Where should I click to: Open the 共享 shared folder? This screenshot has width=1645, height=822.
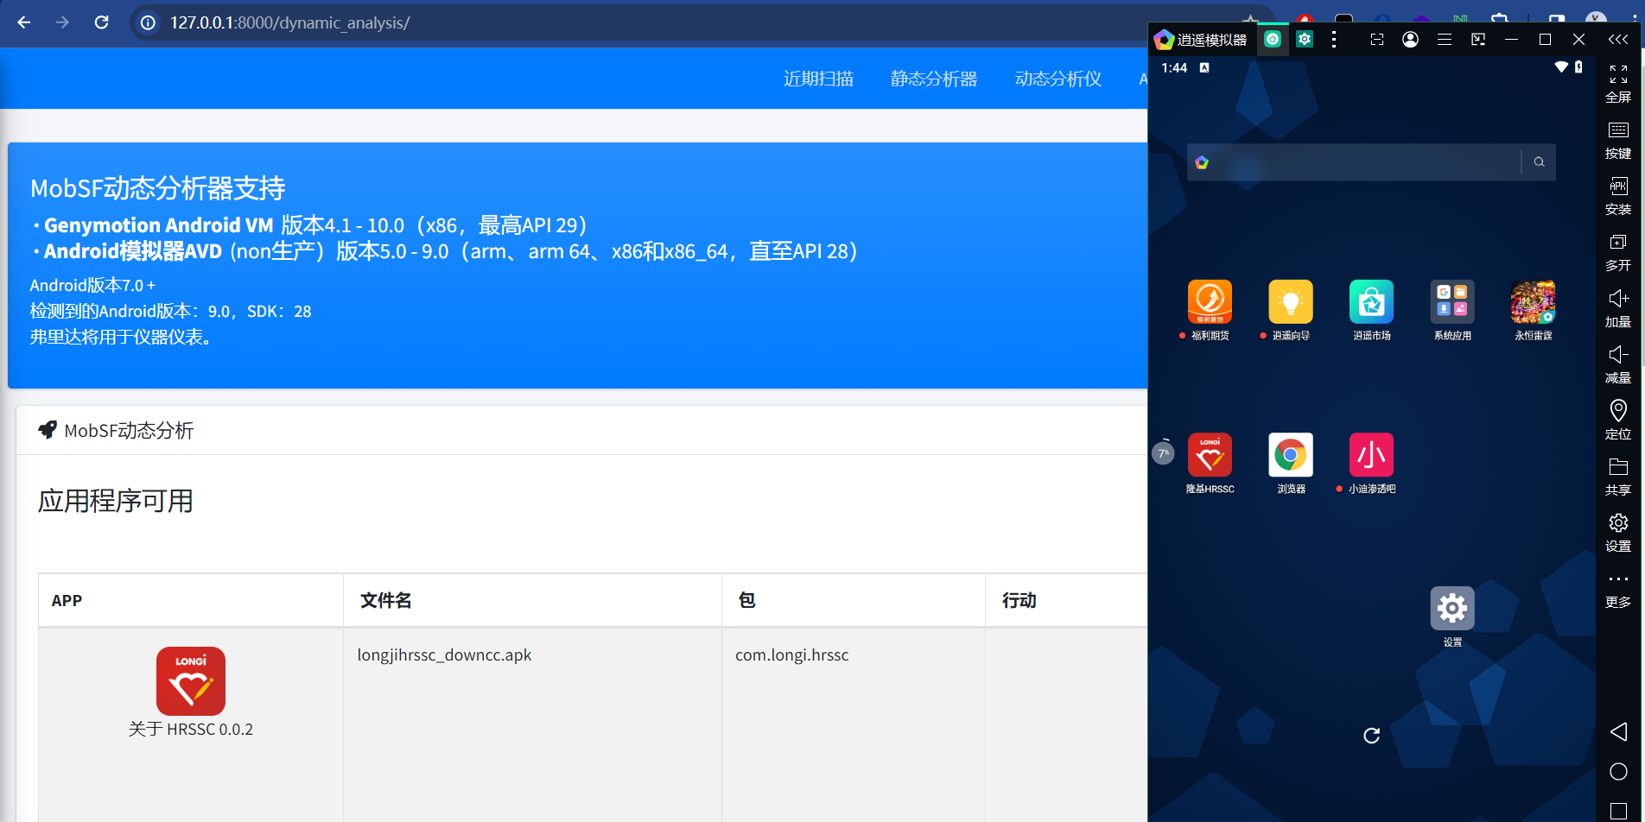click(1618, 477)
